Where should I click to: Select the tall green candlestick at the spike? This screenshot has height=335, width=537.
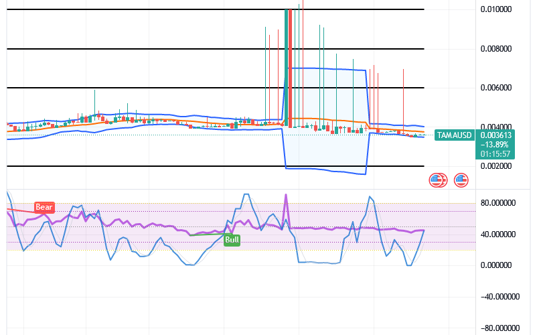(287, 68)
